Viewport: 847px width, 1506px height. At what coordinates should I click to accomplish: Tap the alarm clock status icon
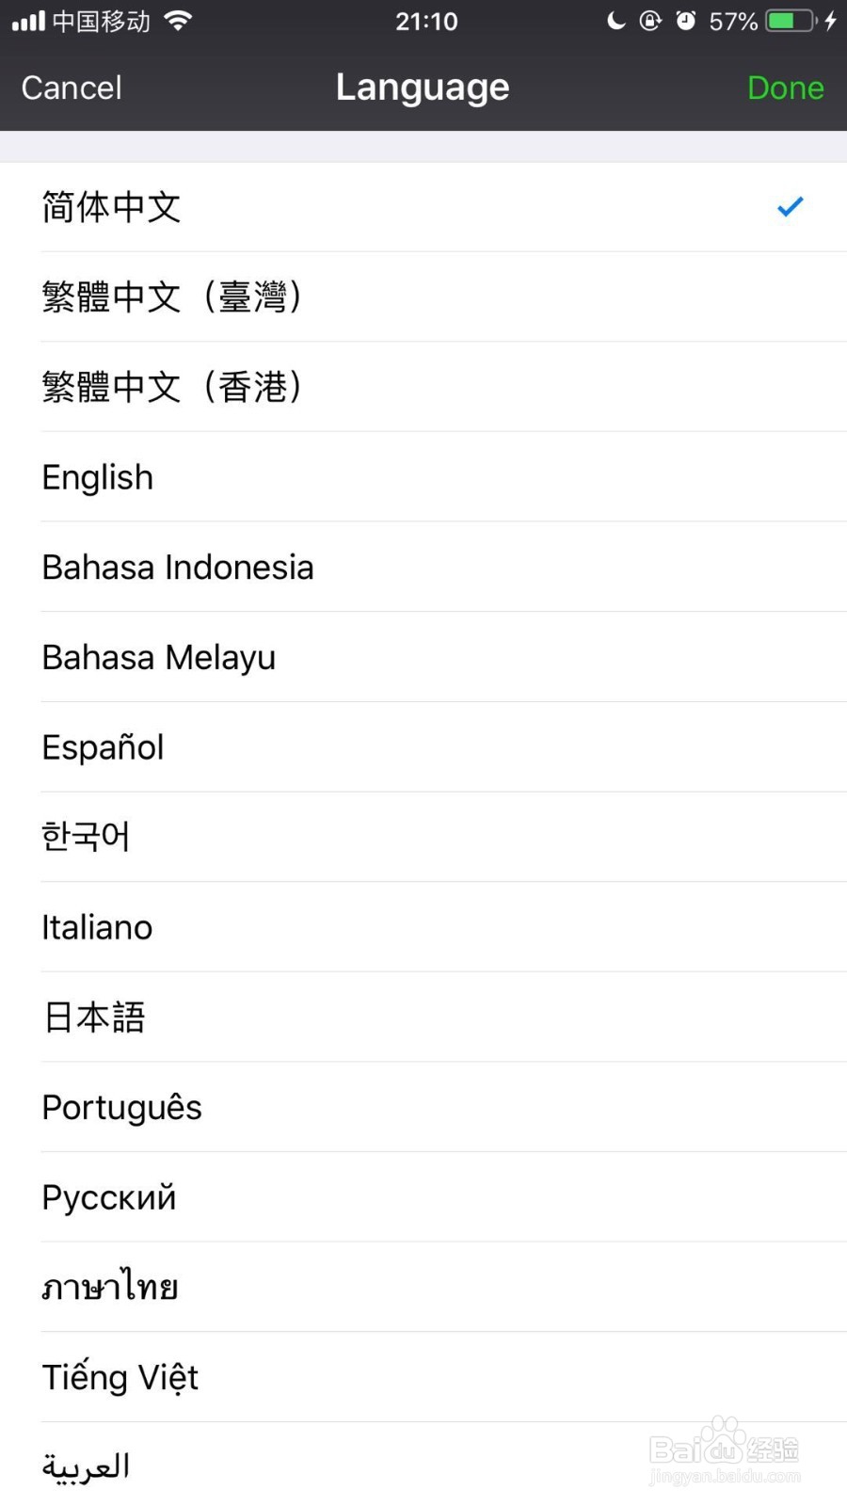coord(686,21)
